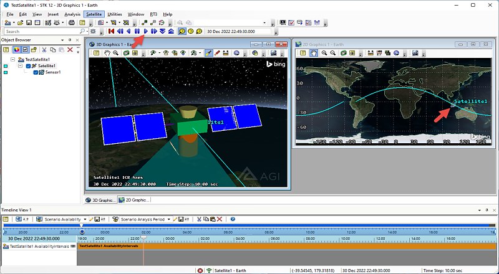Open scenario with the folder icon
The height and width of the screenshot is (274, 499).
(x=21, y=22)
